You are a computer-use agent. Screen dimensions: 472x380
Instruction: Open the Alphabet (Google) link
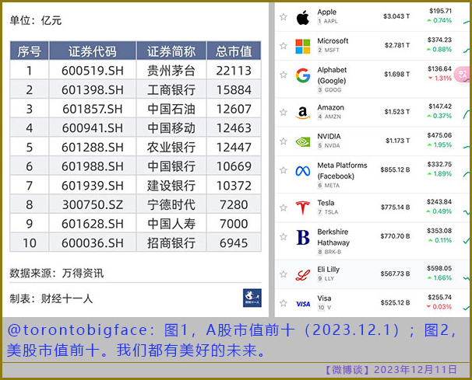pyautogui.click(x=332, y=75)
